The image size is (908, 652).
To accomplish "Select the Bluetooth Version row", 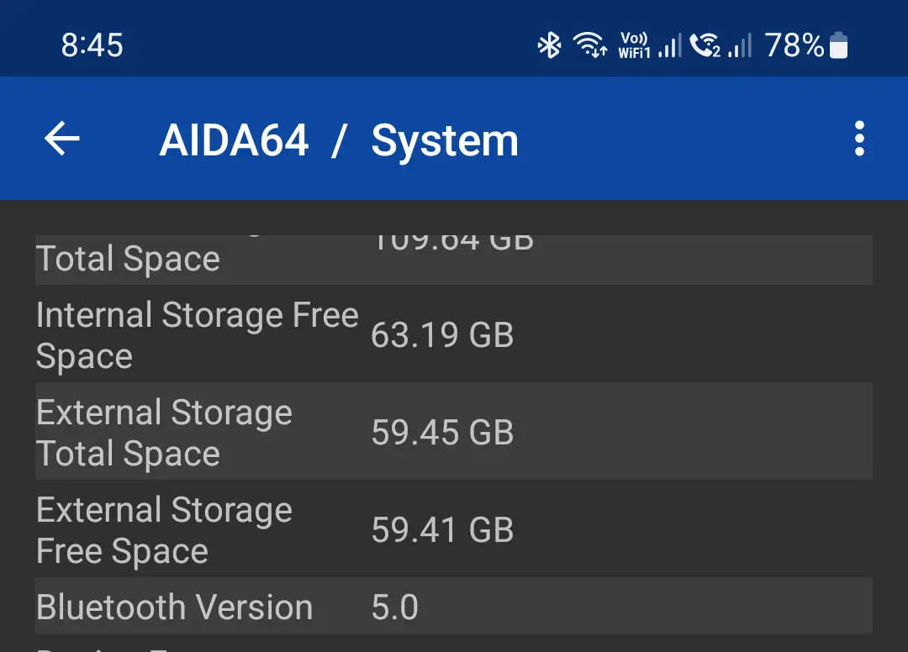I will [454, 606].
